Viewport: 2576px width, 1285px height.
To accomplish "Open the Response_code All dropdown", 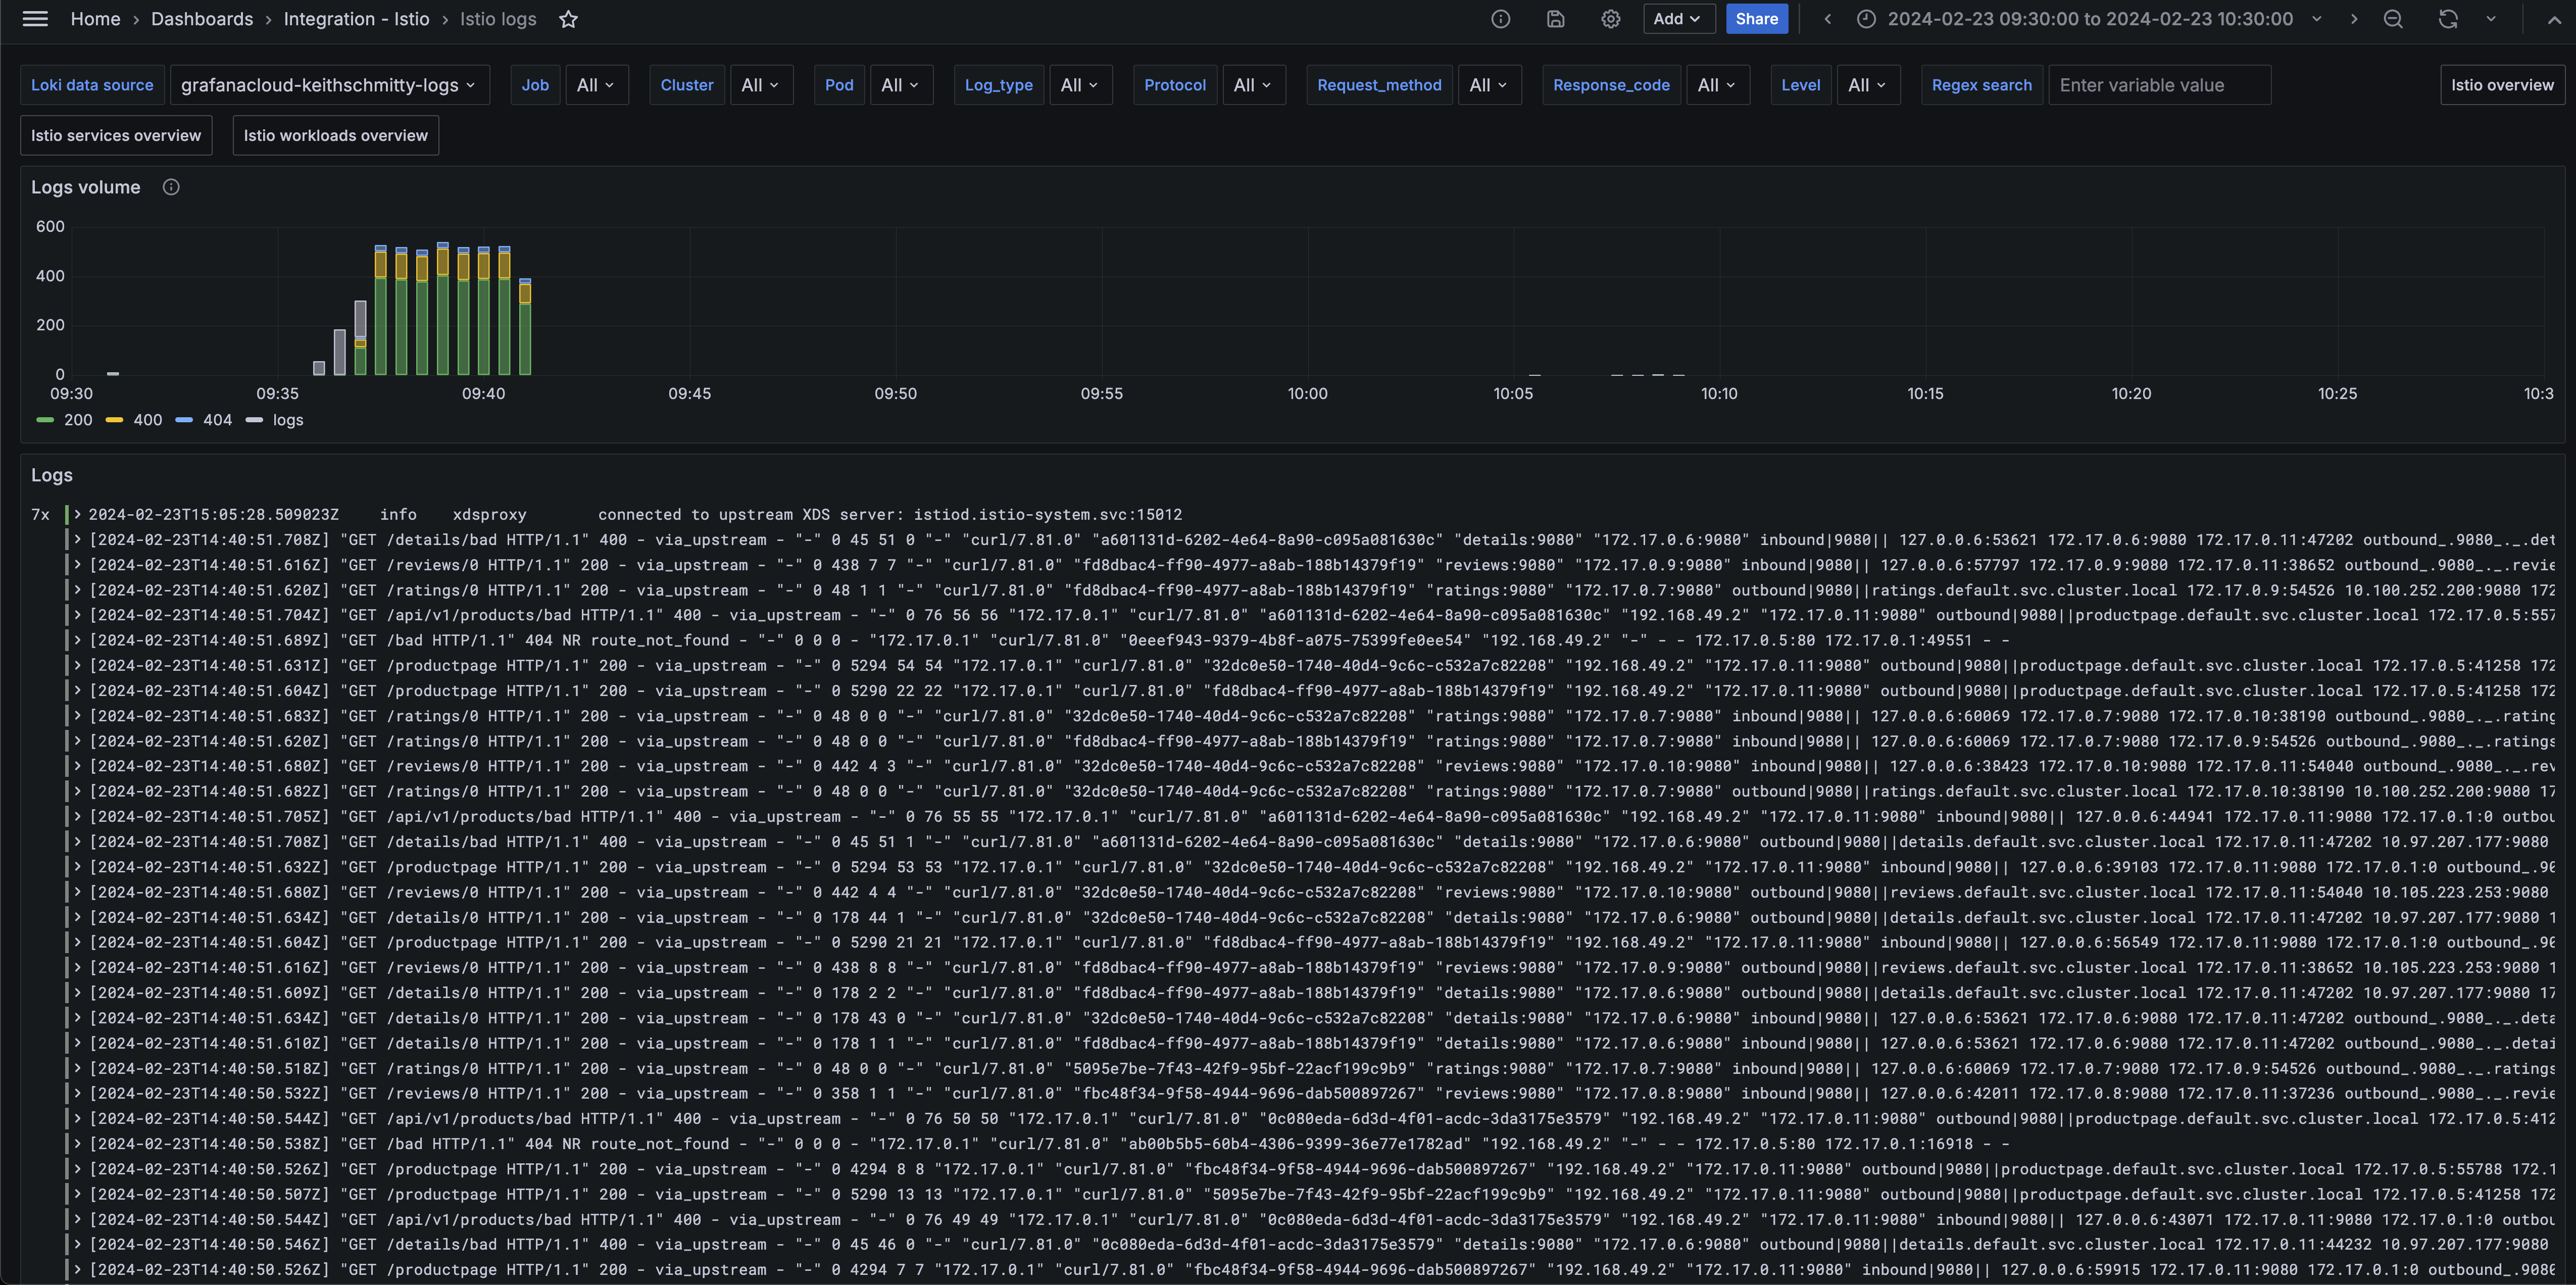I will click(1717, 85).
